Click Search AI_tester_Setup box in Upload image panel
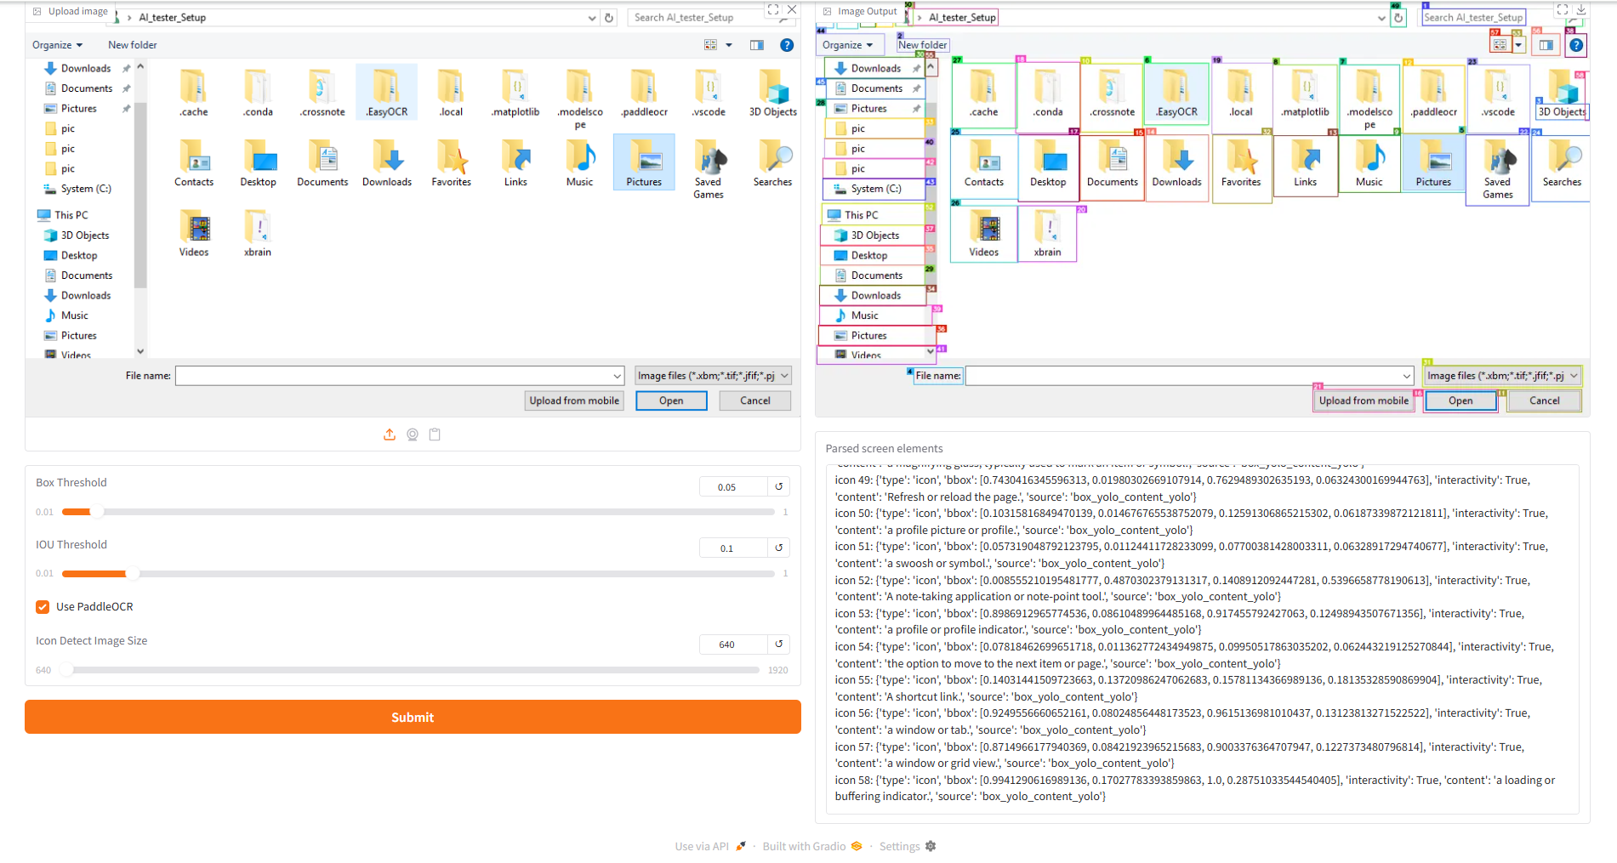The width and height of the screenshot is (1617, 863). coord(709,18)
